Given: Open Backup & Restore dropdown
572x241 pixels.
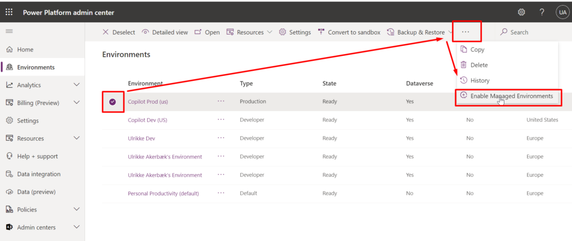Looking at the screenshot, I should click(x=420, y=32).
